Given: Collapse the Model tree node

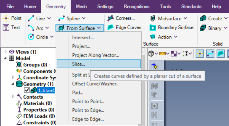Looking at the screenshot, I should 5,58.
